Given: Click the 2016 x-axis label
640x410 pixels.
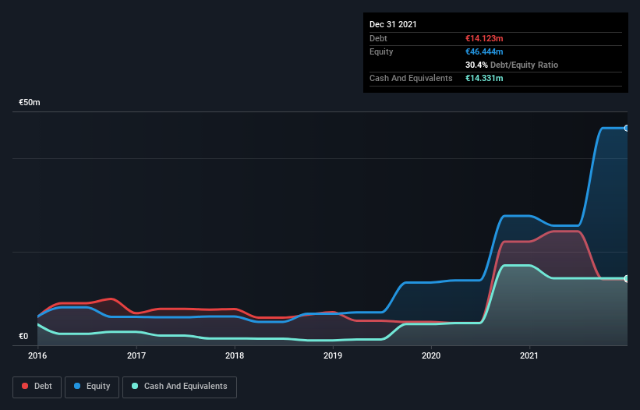Looking at the screenshot, I should [x=37, y=355].
